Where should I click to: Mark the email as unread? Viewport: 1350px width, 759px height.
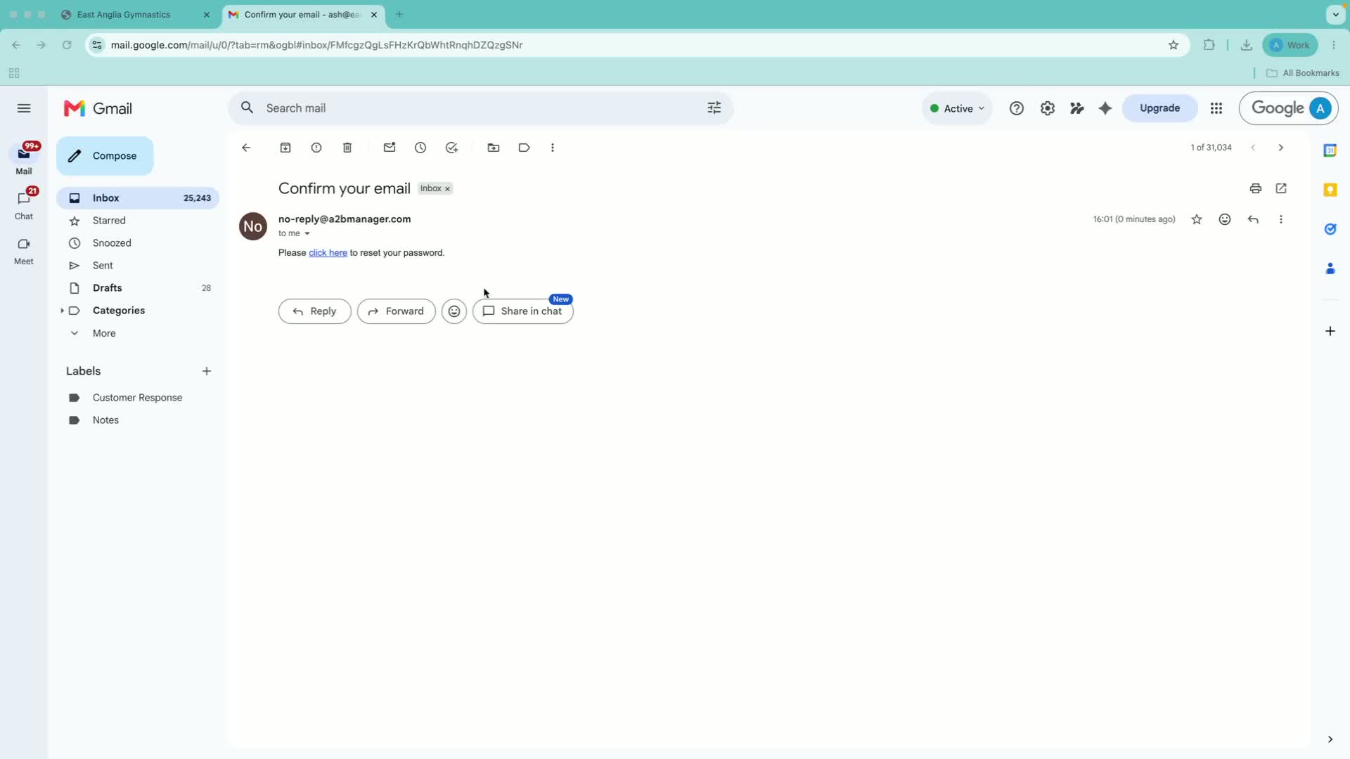390,148
